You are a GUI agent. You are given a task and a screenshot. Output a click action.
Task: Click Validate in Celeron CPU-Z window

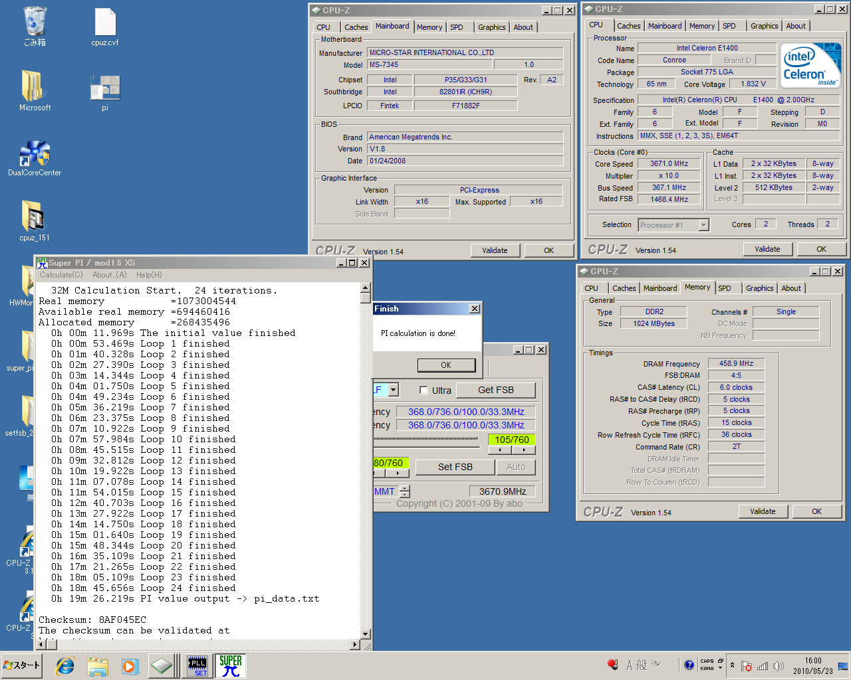tap(767, 249)
